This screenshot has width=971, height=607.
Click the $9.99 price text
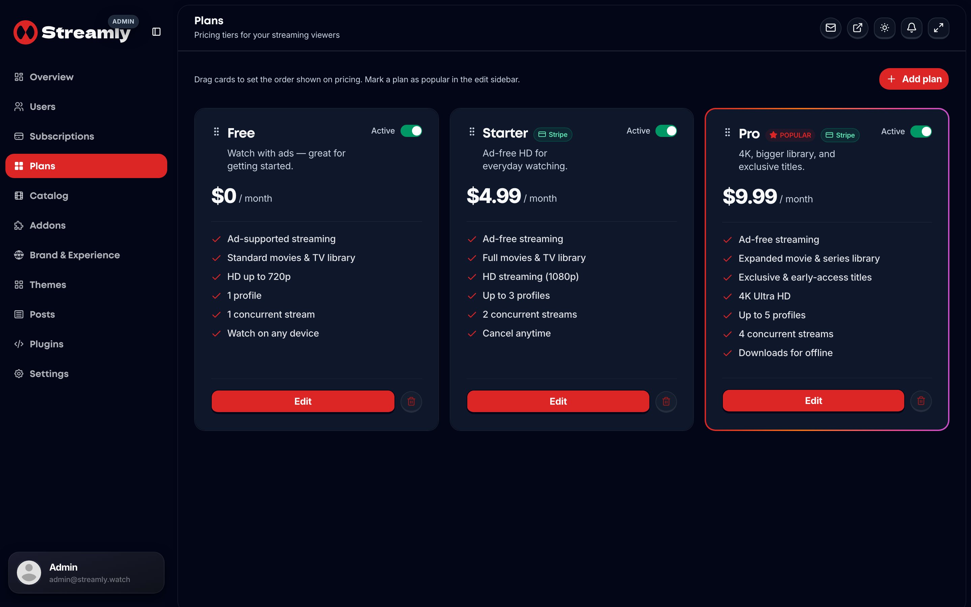point(749,196)
